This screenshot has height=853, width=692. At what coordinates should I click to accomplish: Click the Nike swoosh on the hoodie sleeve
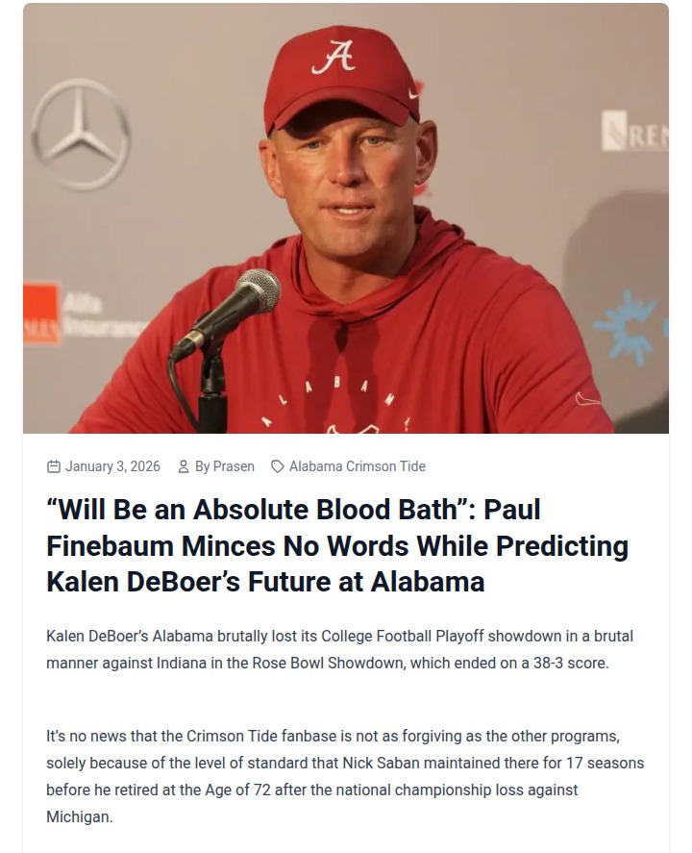click(587, 398)
